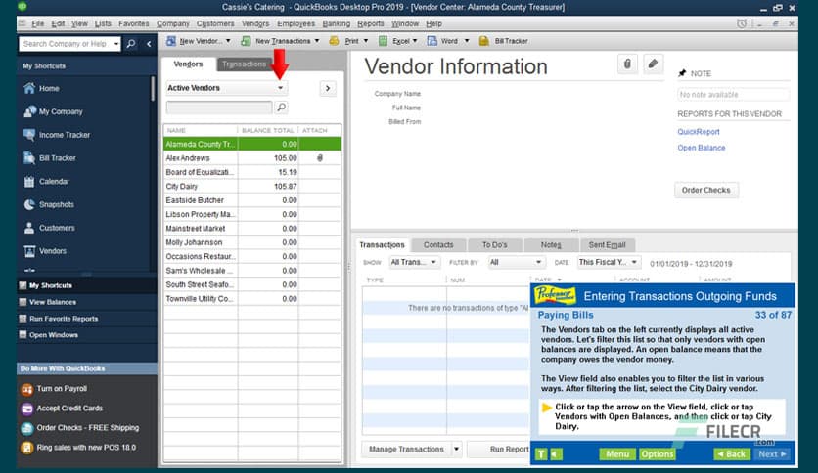Switch to the To Do's tab

coord(494,245)
